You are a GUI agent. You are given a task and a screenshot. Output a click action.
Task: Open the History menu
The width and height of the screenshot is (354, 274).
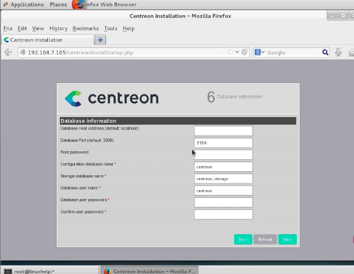point(58,28)
